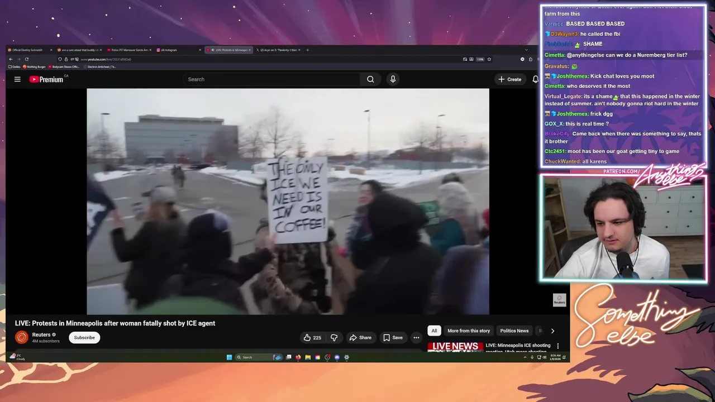Switch to Police PIT Maneuver tab
This screenshot has height=402, width=715.
pos(128,50)
